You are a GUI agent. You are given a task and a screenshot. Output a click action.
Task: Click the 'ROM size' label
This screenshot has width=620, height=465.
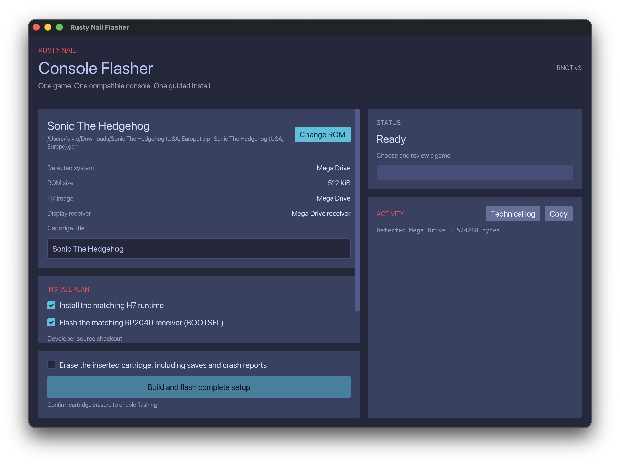coord(61,183)
